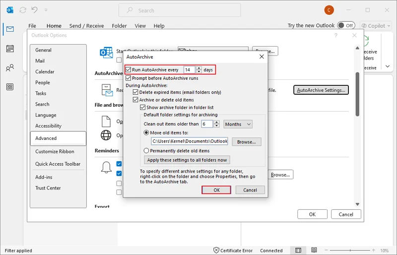Click the top Search box
Screen dimensions: 397x255
tap(180, 10)
